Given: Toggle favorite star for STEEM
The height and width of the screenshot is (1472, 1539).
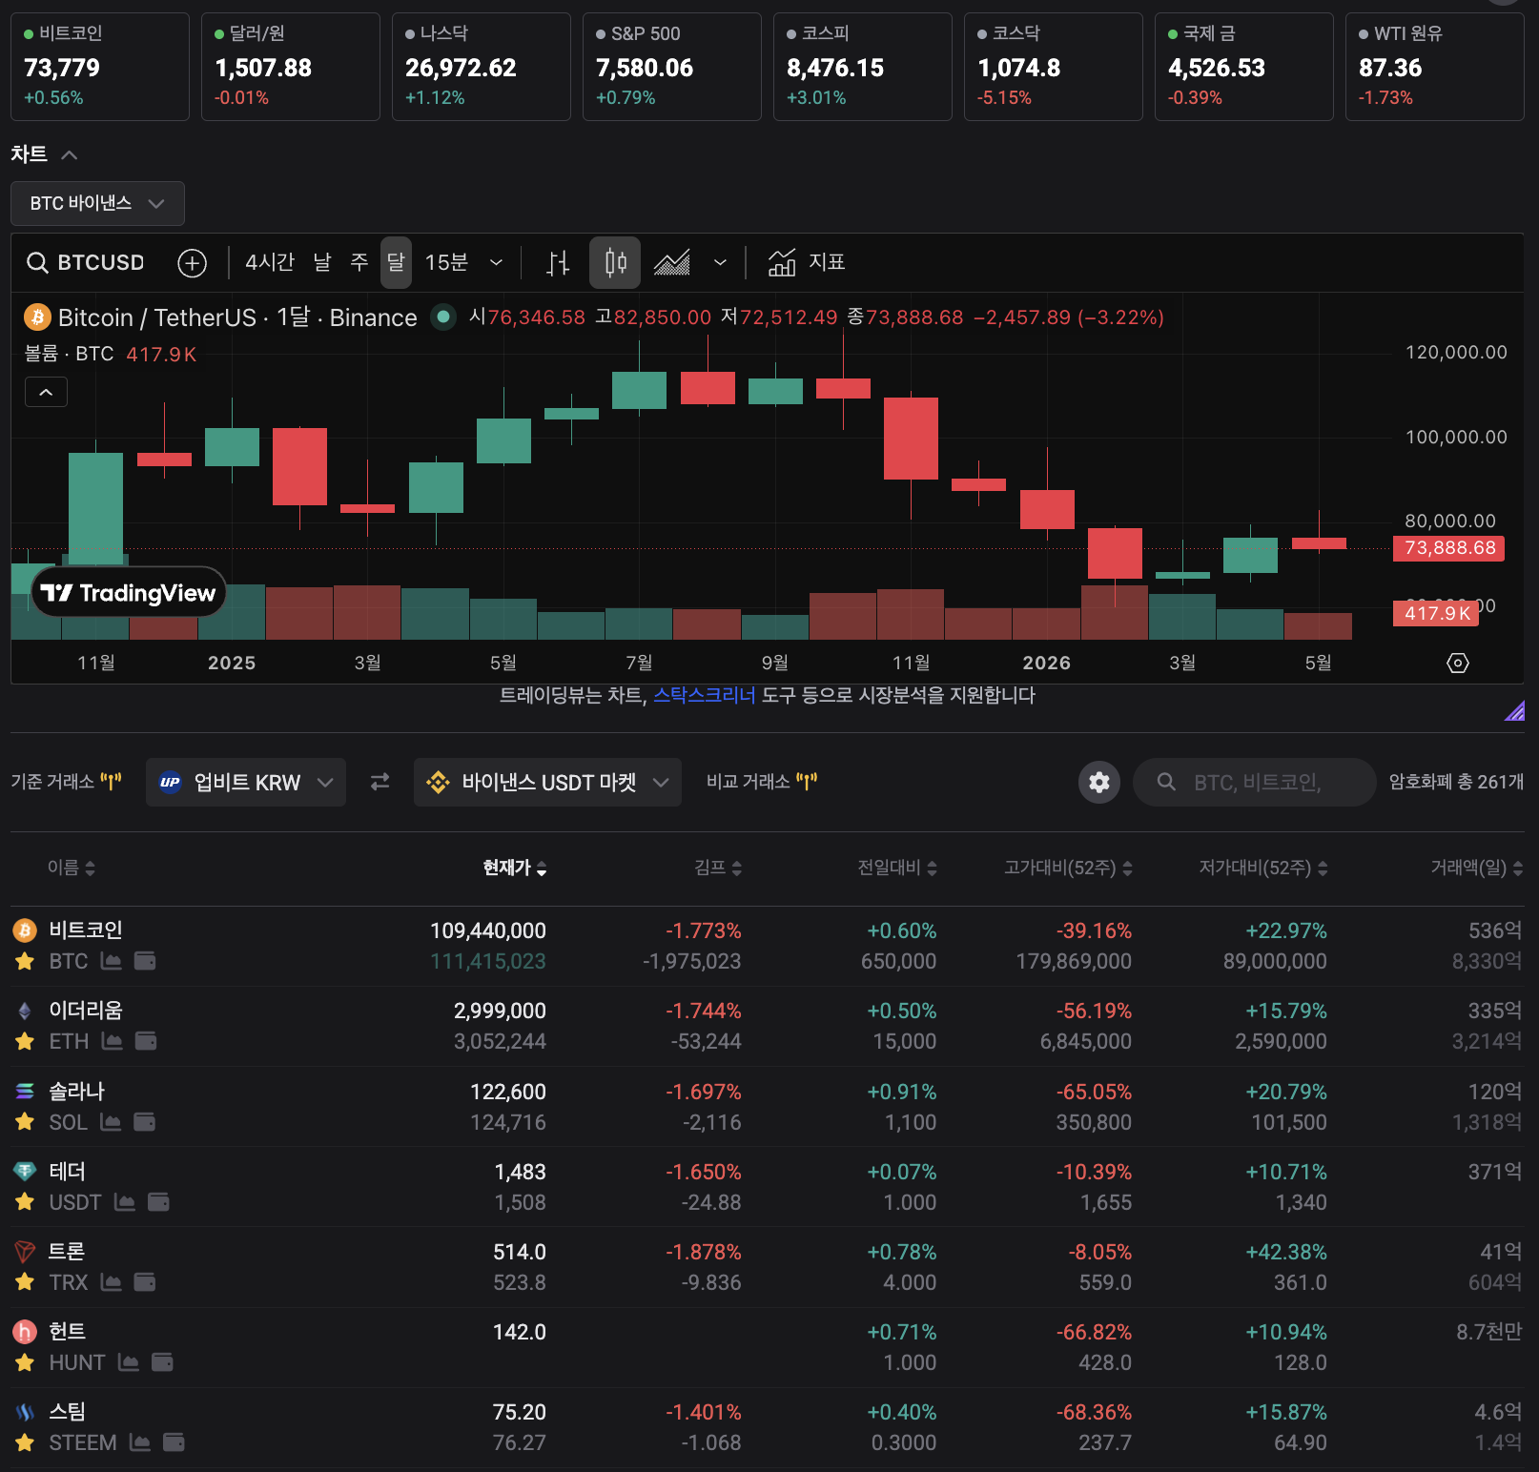Looking at the screenshot, I should pos(25,1442).
